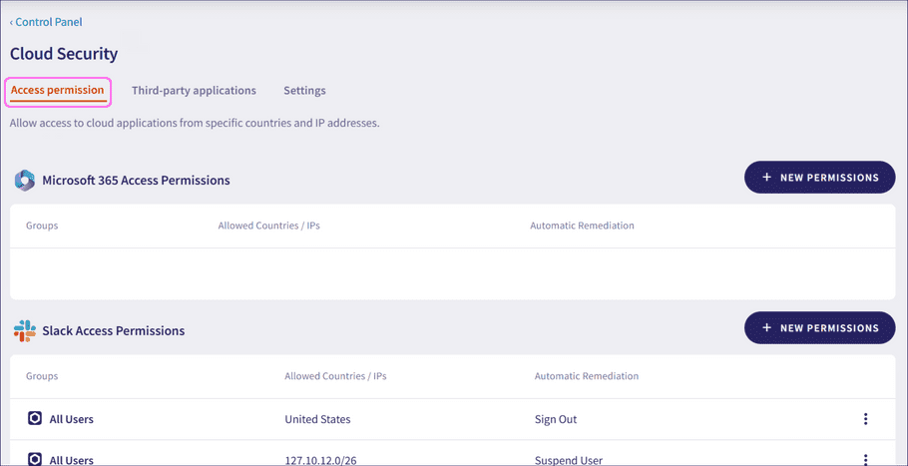Open options menu for United States row
The width and height of the screenshot is (908, 466).
[x=865, y=419]
